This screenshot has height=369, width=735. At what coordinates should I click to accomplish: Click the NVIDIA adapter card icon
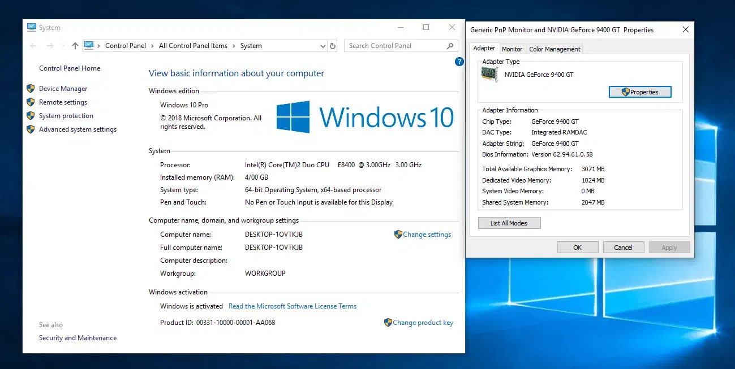click(489, 75)
